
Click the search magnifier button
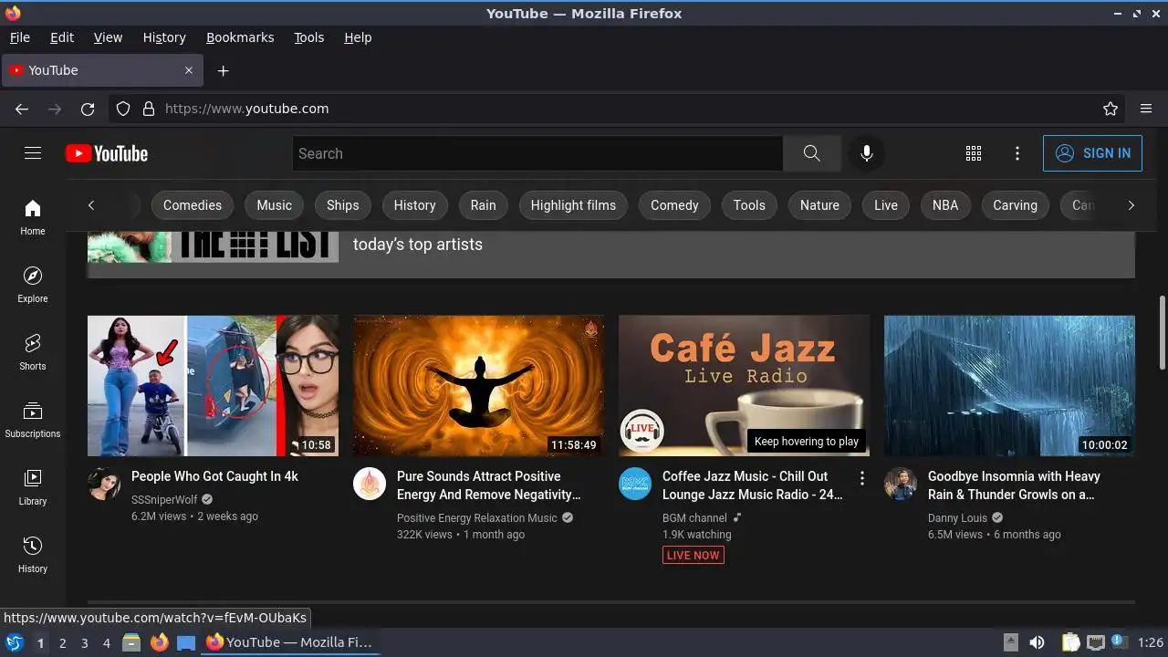[x=811, y=153]
